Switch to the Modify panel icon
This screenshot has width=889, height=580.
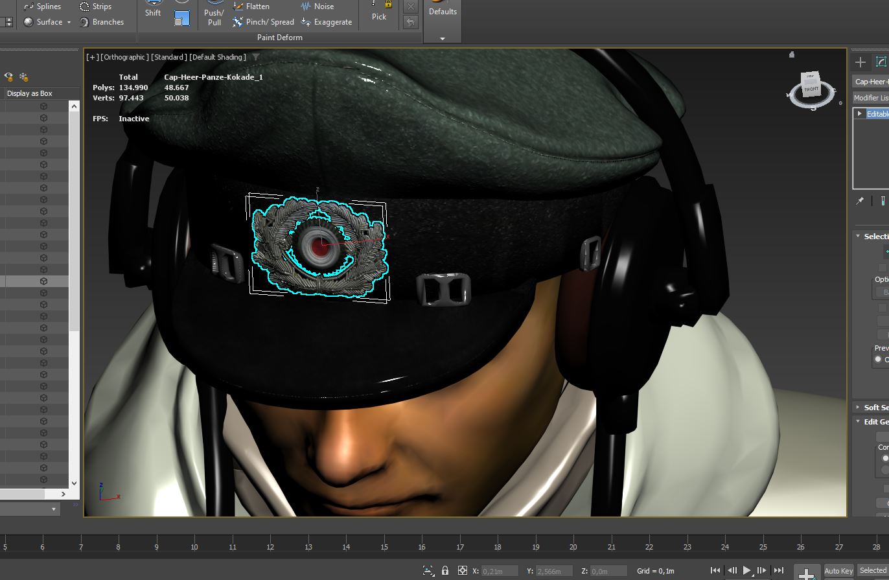coord(881,62)
